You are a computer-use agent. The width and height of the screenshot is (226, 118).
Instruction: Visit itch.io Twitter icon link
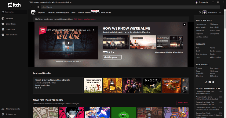tap(213, 82)
